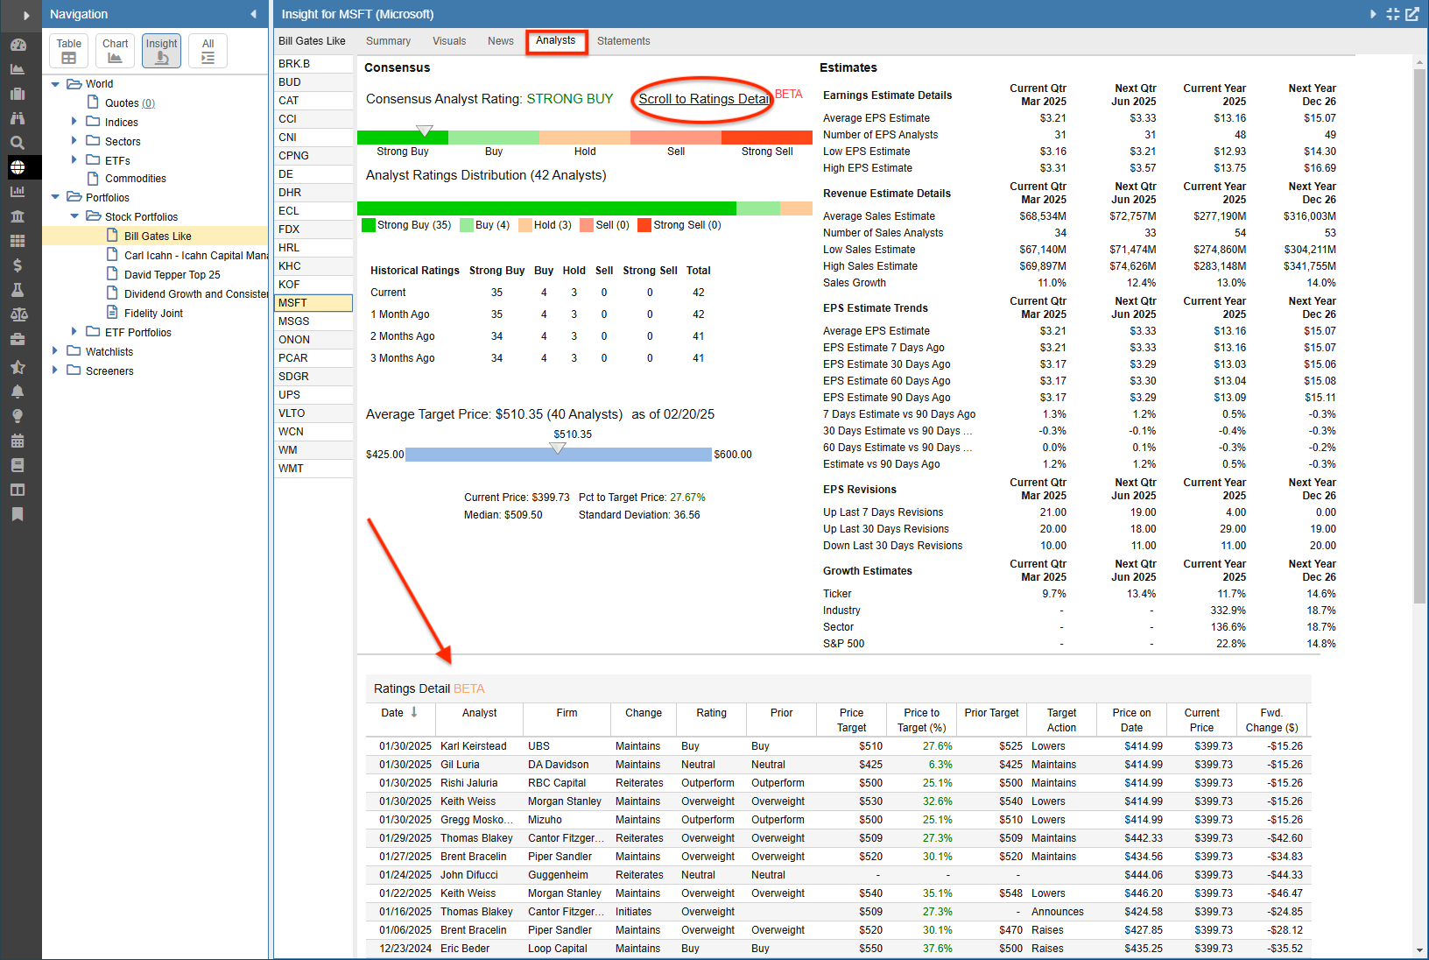1429x960 pixels.
Task: Select the globe icon in sidebar
Action: (18, 167)
